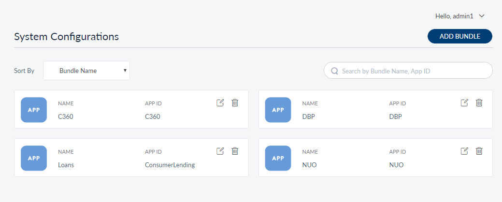Select the ConsumerLending App ID text
Image resolution: width=502 pixels, height=202 pixels.
pyautogui.click(x=170, y=165)
